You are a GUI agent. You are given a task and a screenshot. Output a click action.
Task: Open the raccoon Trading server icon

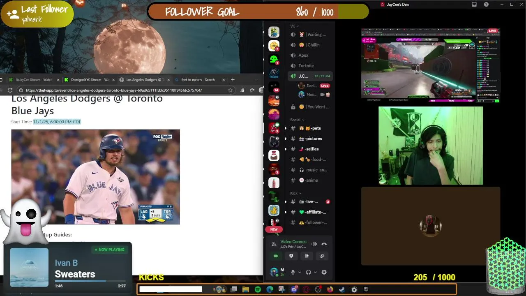pyautogui.click(x=274, y=73)
